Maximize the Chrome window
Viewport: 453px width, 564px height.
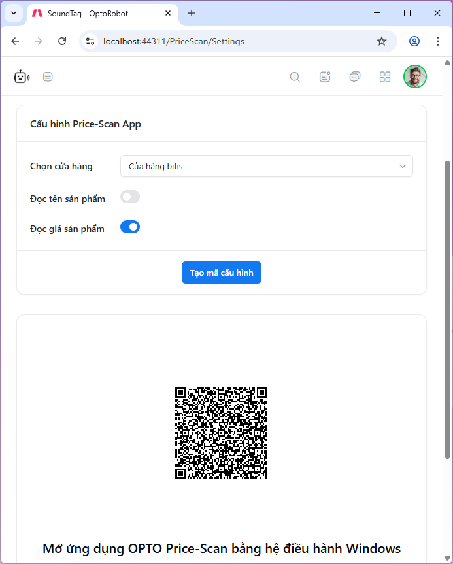tap(407, 13)
